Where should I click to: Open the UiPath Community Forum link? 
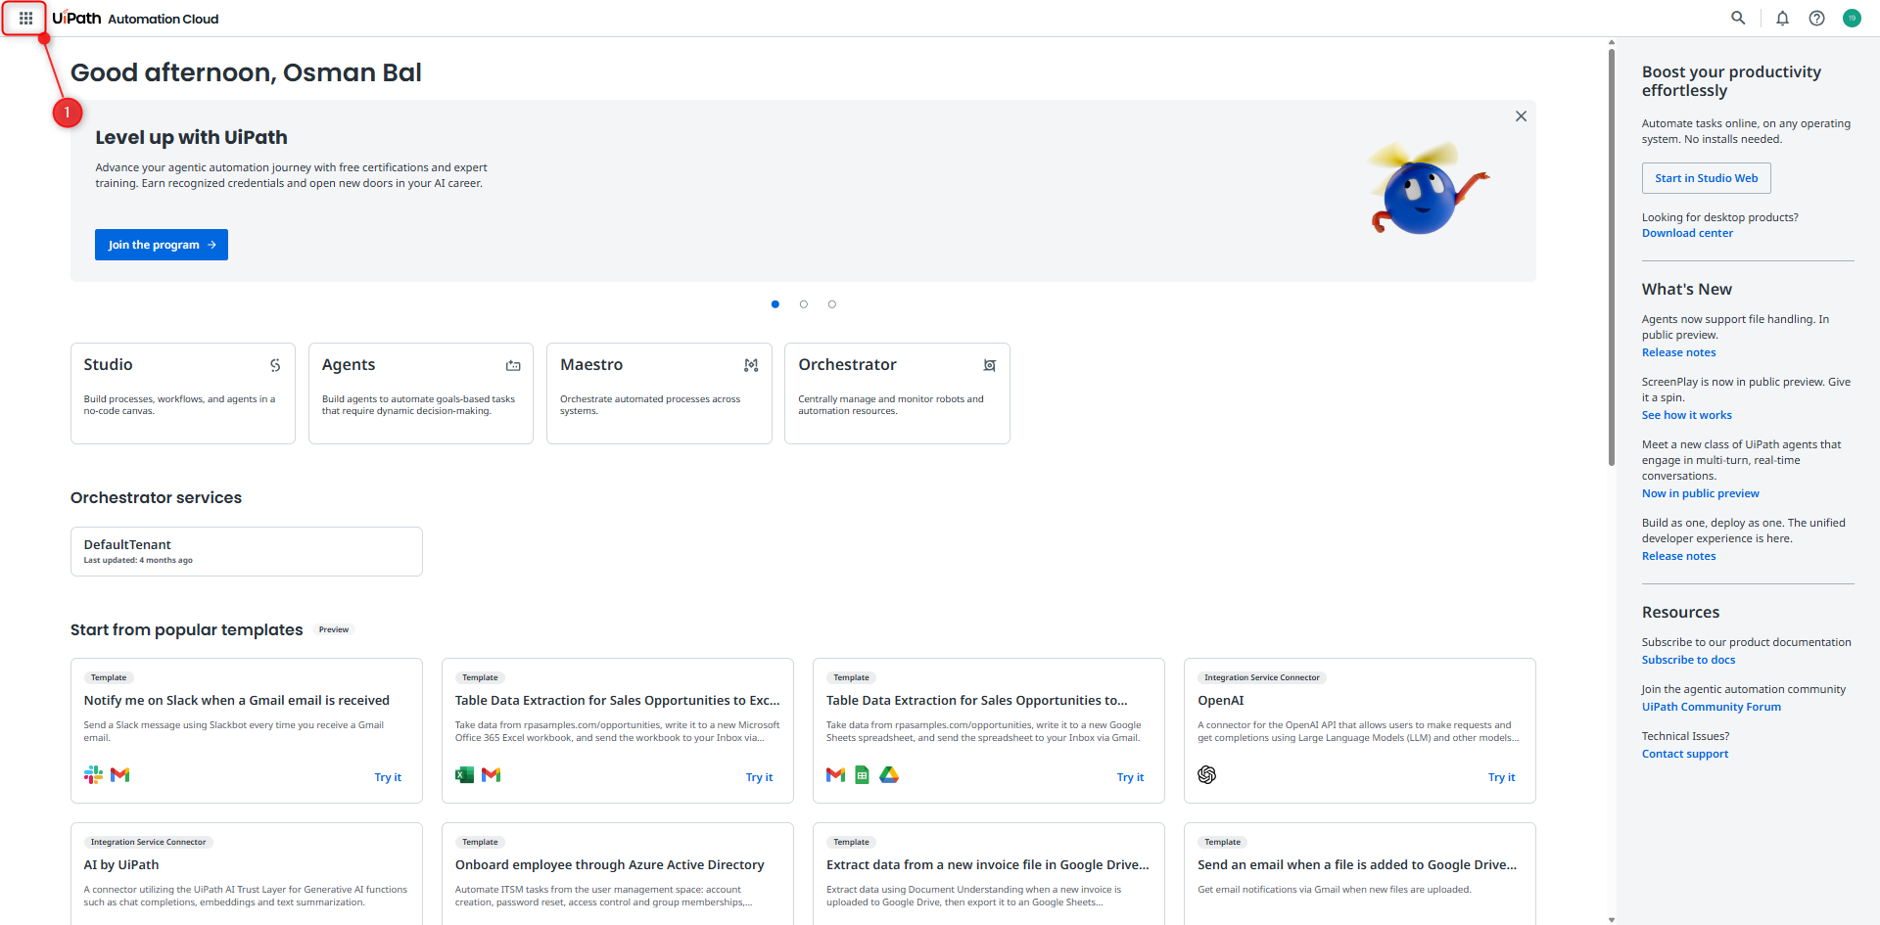coord(1712,707)
